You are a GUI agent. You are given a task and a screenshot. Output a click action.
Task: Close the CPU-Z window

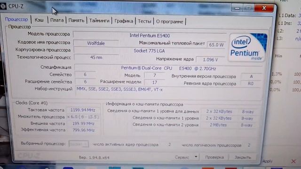coord(264,8)
